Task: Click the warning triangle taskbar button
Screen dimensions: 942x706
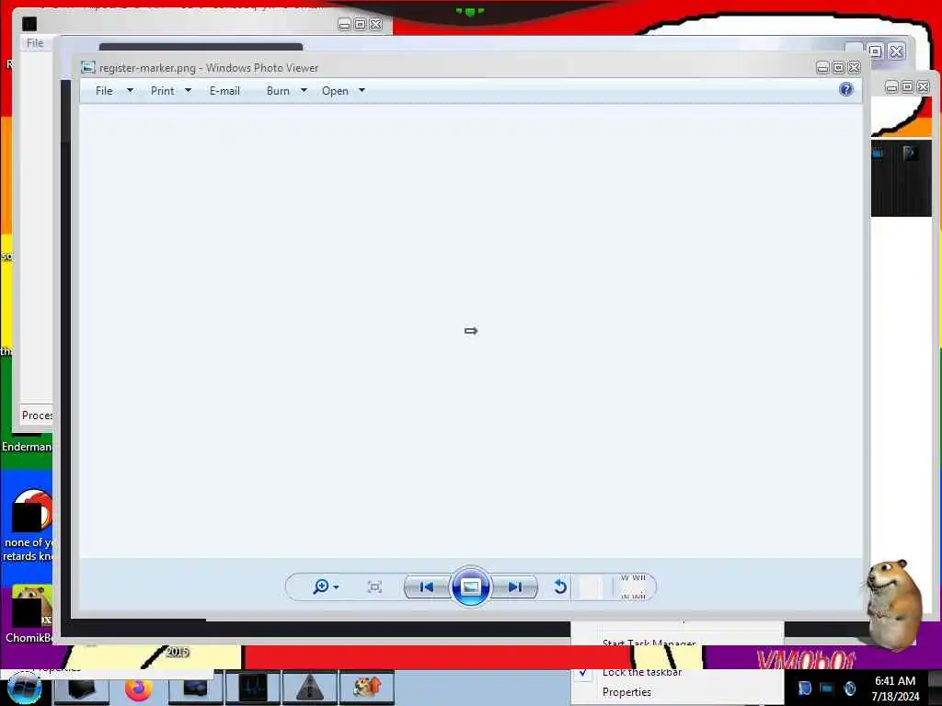Action: pyautogui.click(x=309, y=688)
